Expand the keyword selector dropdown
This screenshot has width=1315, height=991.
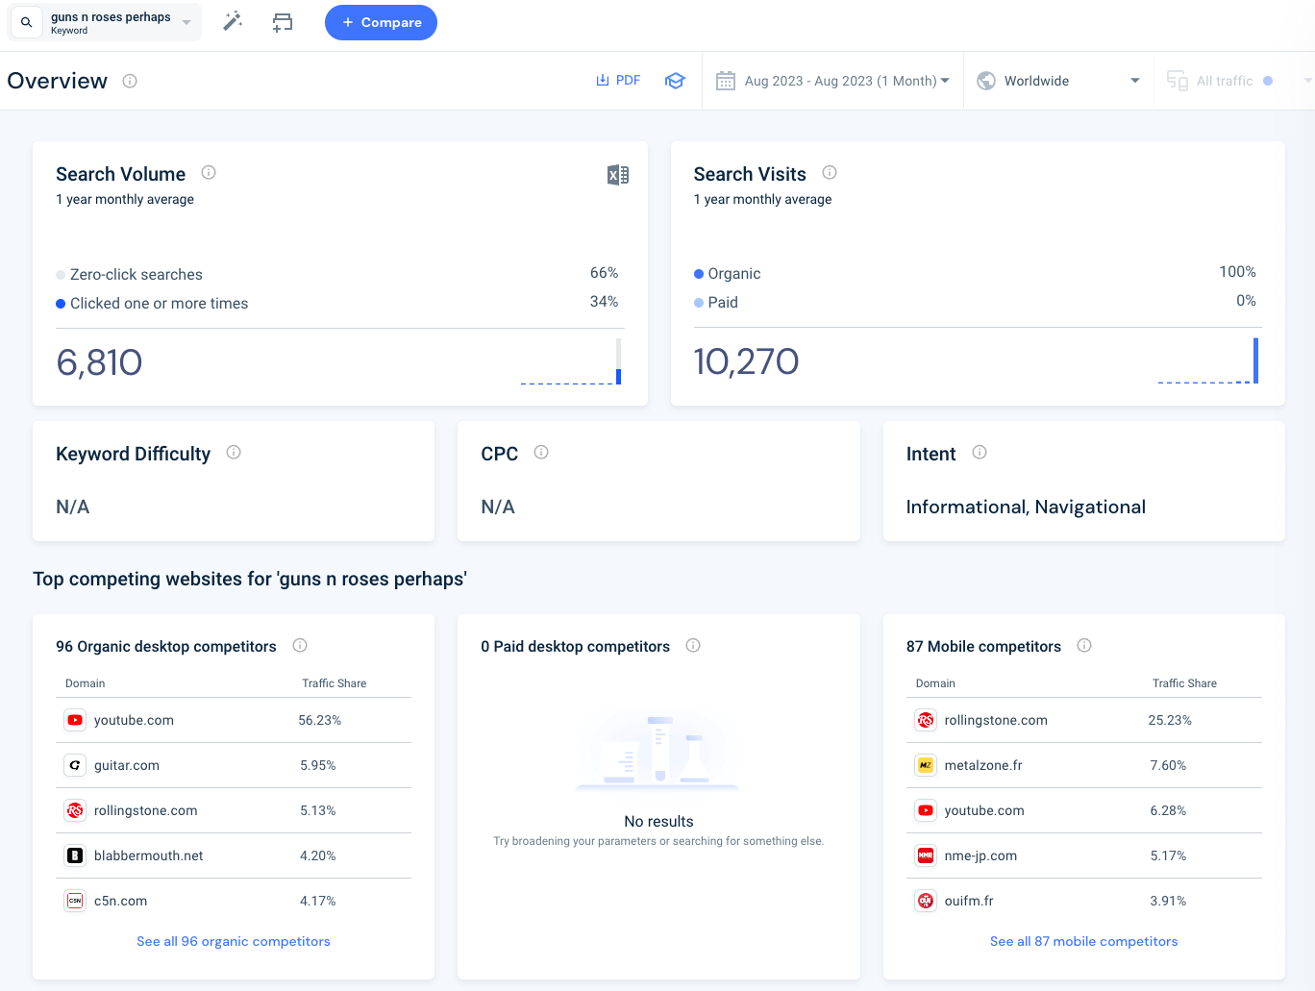186,22
